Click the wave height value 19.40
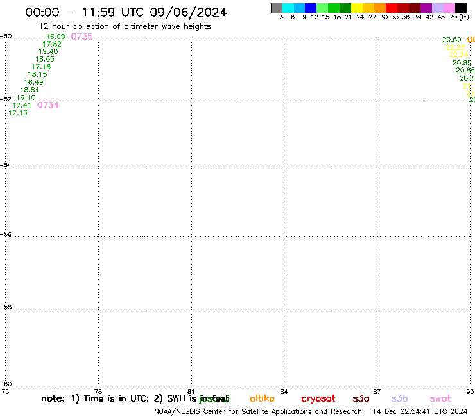Screen dimensions: 475x417 pos(48,52)
